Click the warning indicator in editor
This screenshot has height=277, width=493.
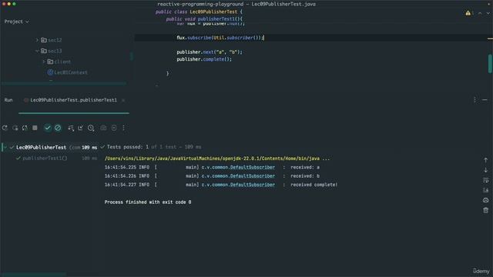[468, 13]
